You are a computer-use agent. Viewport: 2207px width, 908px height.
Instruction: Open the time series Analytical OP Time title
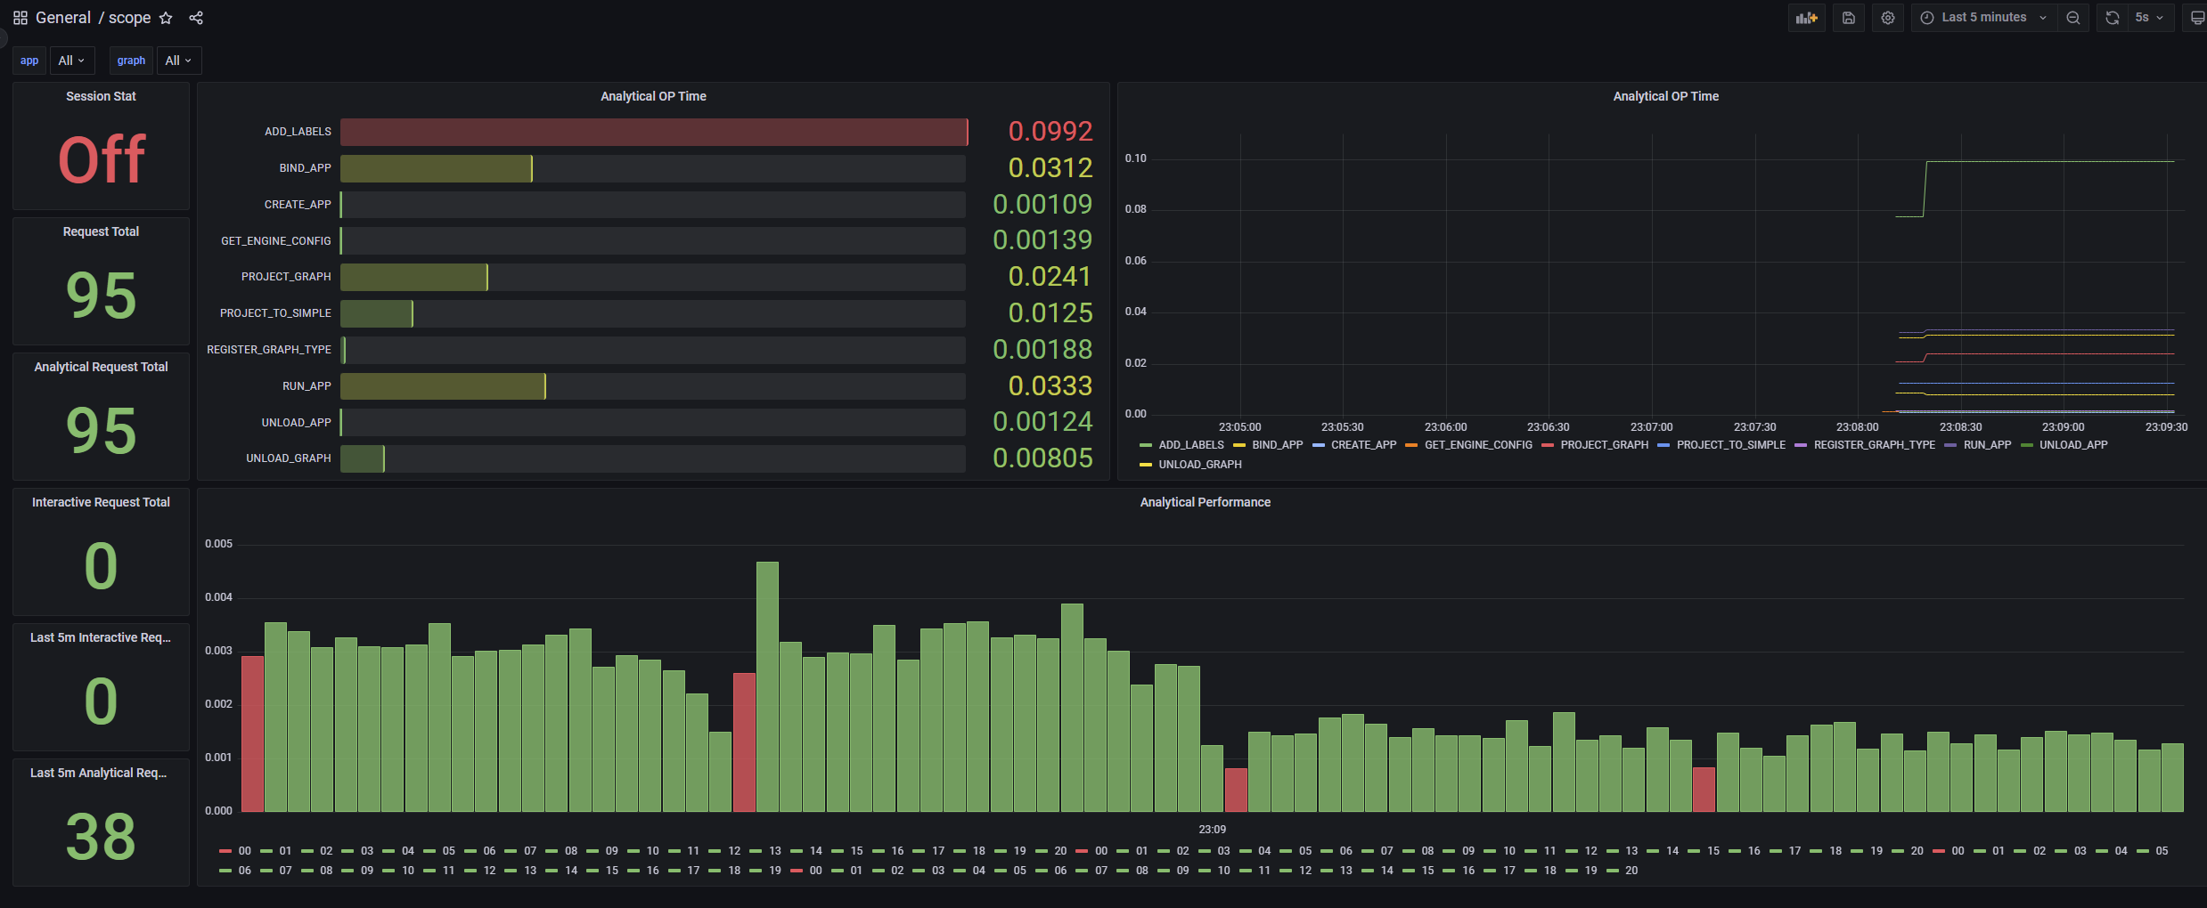point(1666,96)
